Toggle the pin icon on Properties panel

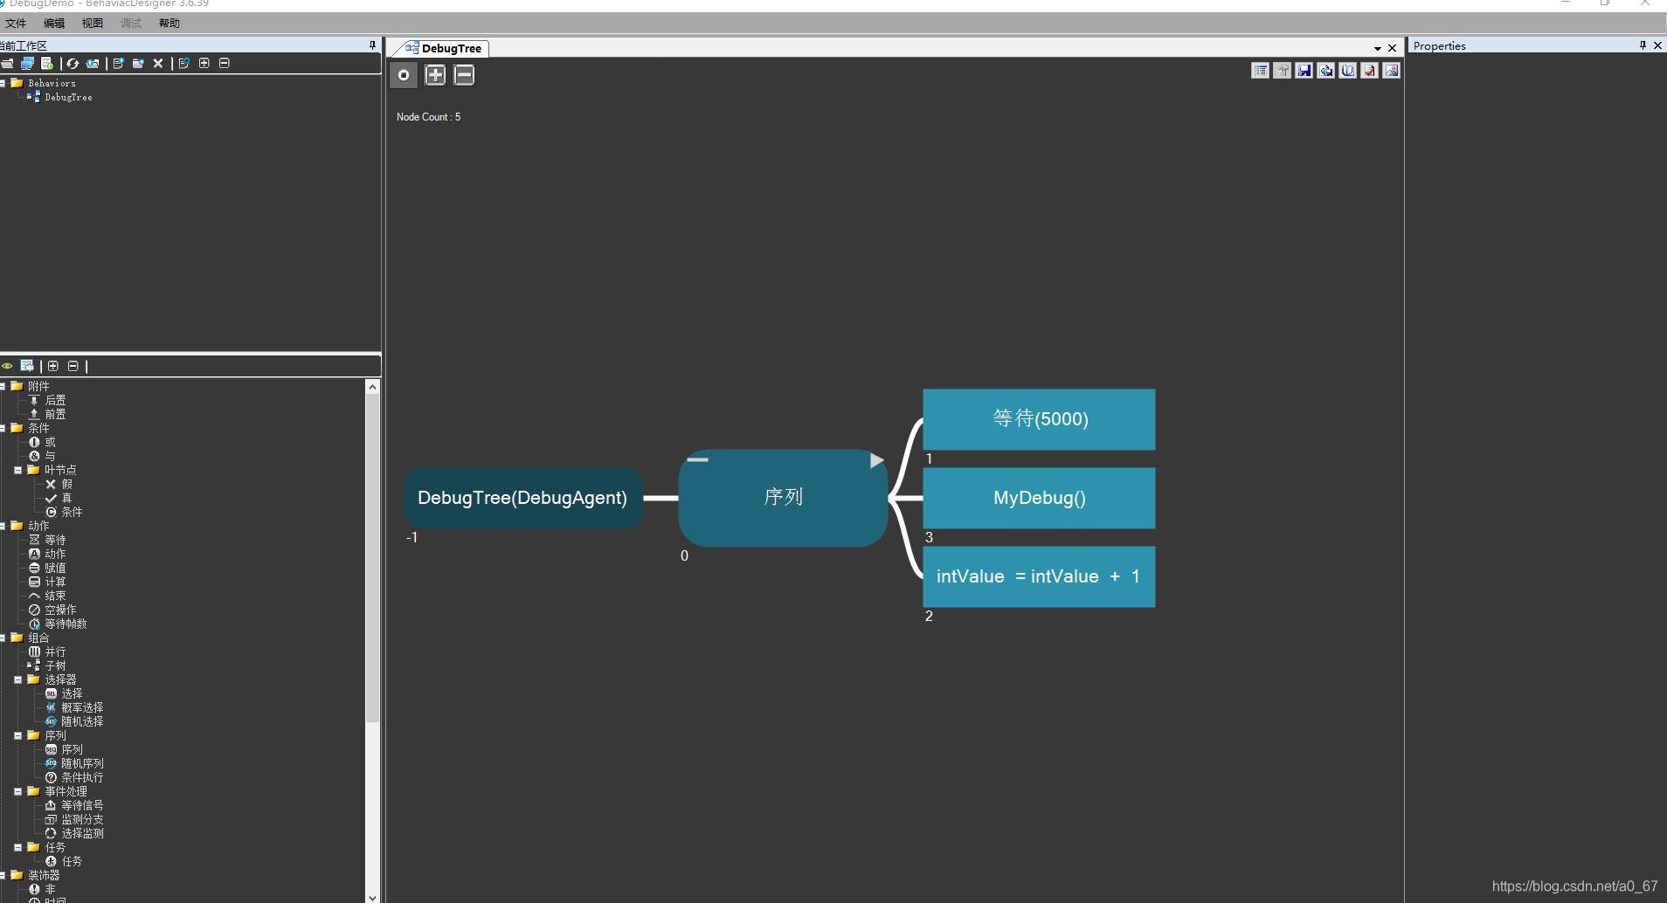[x=1643, y=45]
